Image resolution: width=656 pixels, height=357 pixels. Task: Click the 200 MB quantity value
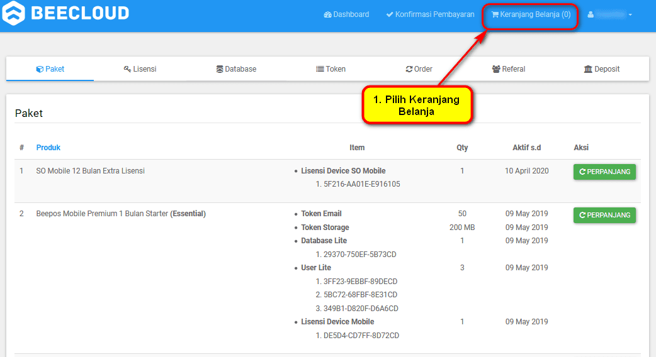462,228
